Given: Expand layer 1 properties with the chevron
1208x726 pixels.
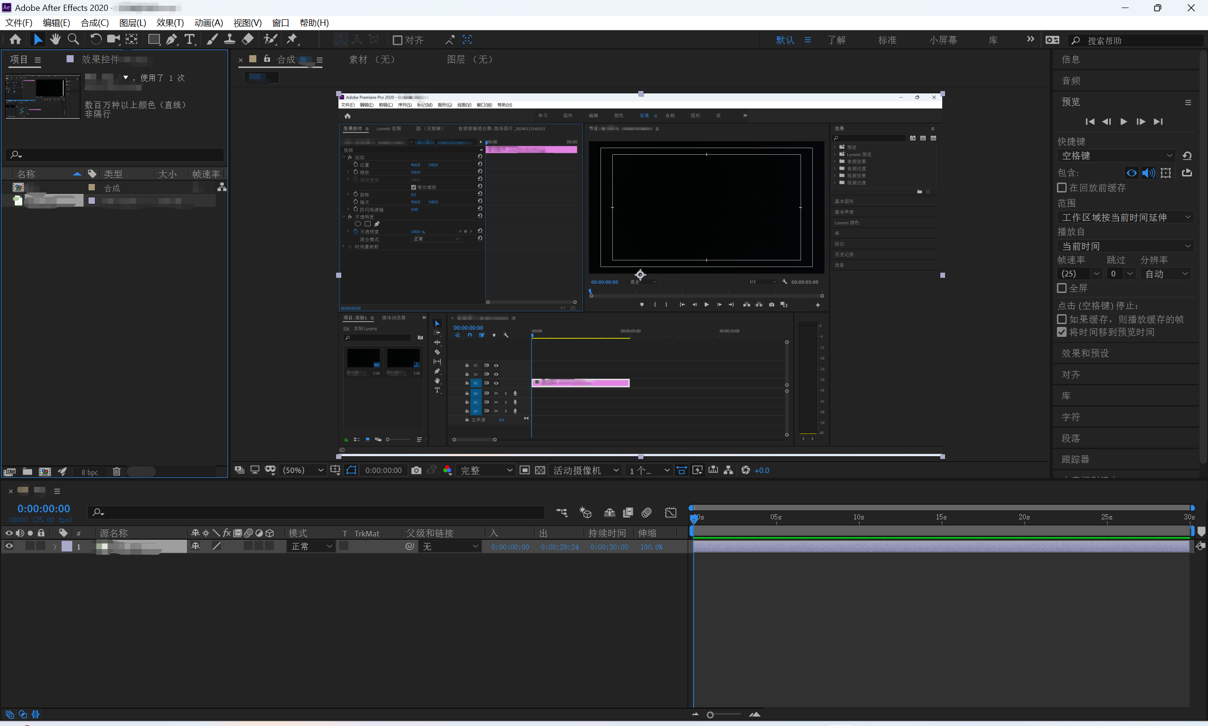Looking at the screenshot, I should pyautogui.click(x=55, y=546).
